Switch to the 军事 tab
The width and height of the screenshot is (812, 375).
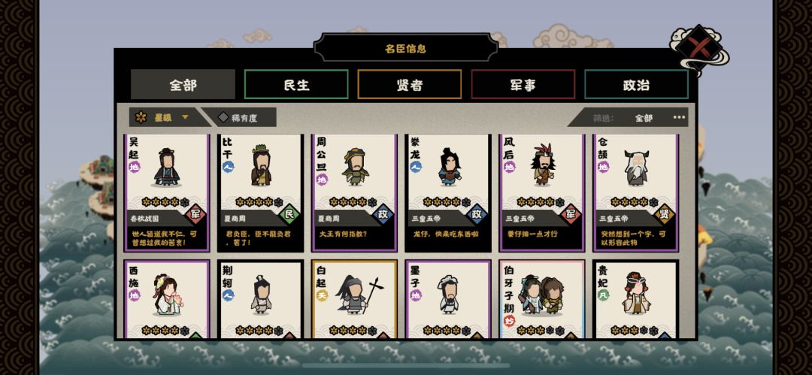tap(523, 84)
